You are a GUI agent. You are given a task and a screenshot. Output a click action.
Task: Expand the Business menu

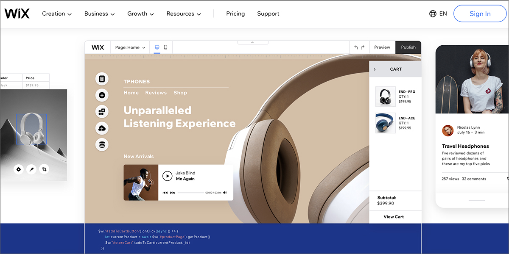point(100,14)
